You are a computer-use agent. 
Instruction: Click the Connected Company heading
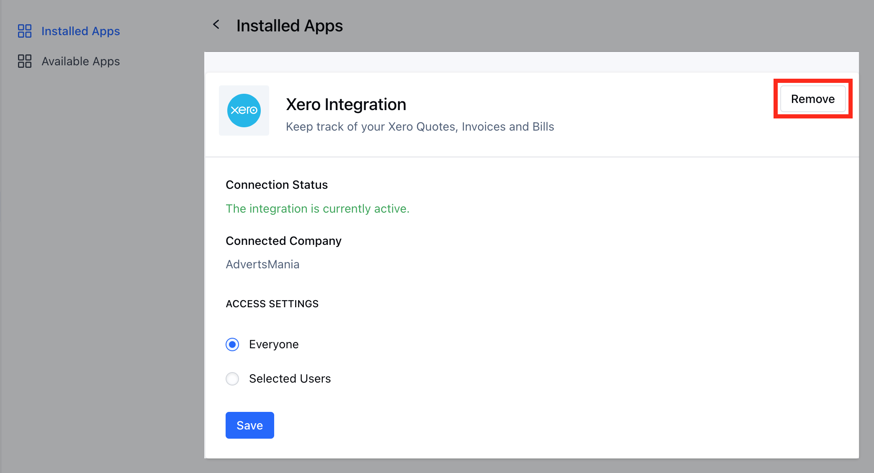[283, 241]
